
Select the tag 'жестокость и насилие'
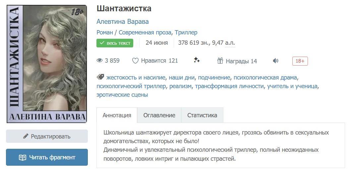[x=136, y=78]
